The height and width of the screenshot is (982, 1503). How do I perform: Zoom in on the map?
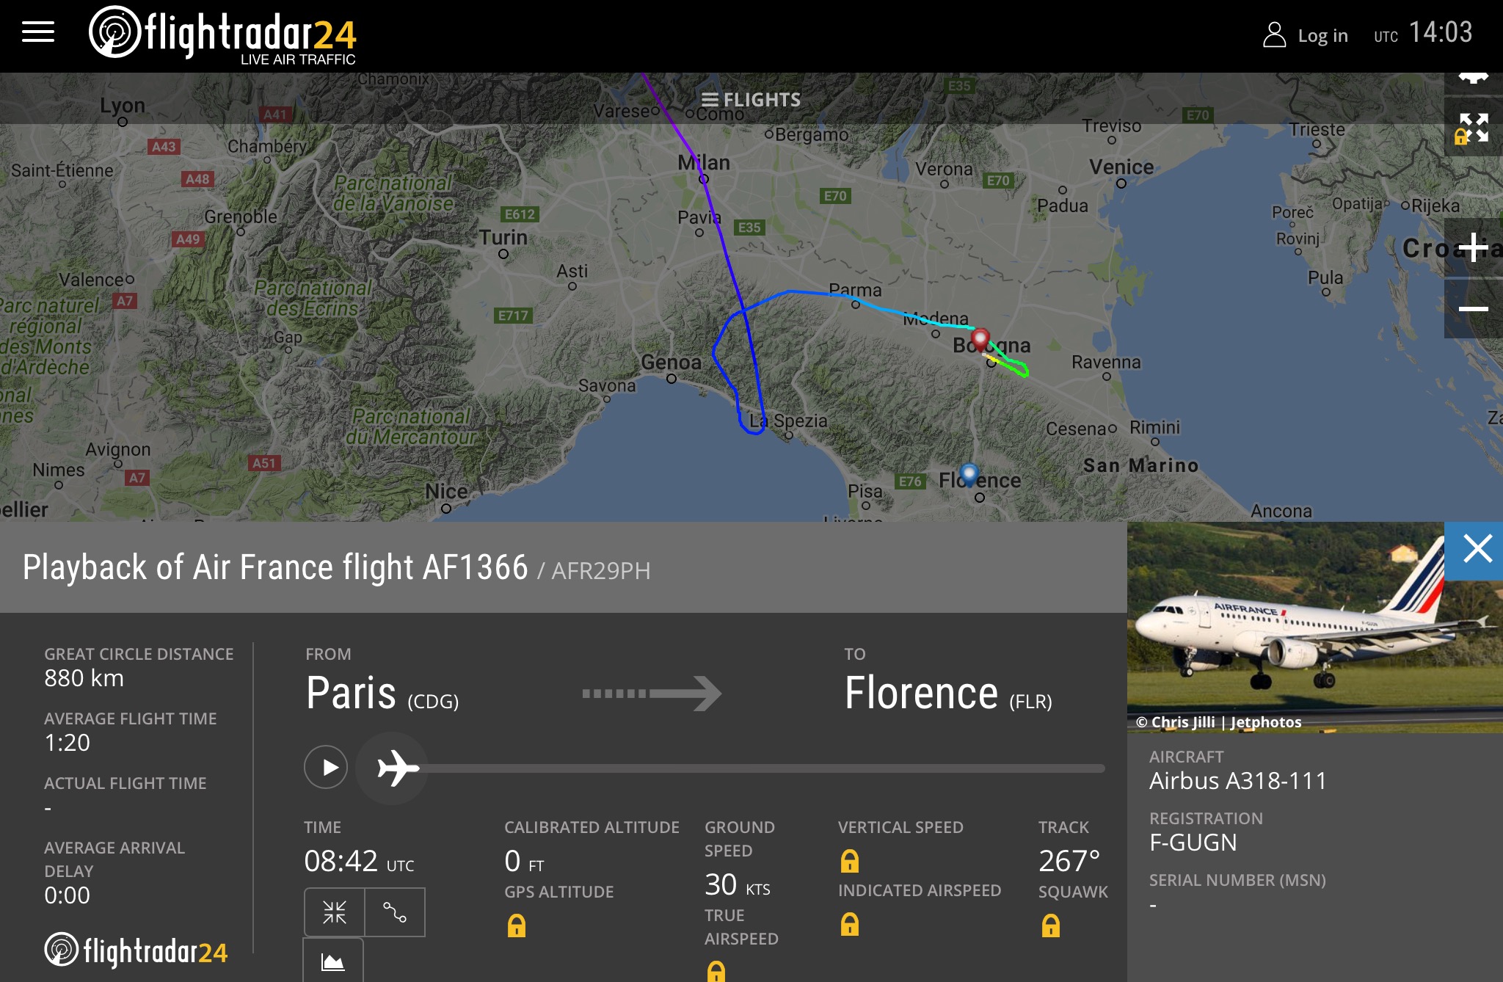(x=1473, y=247)
